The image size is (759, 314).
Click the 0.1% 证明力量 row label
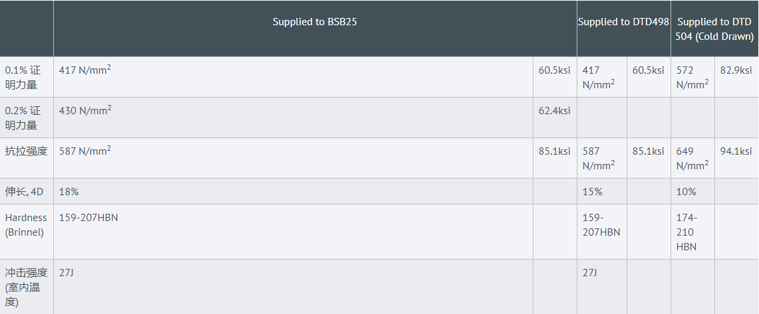pos(23,77)
